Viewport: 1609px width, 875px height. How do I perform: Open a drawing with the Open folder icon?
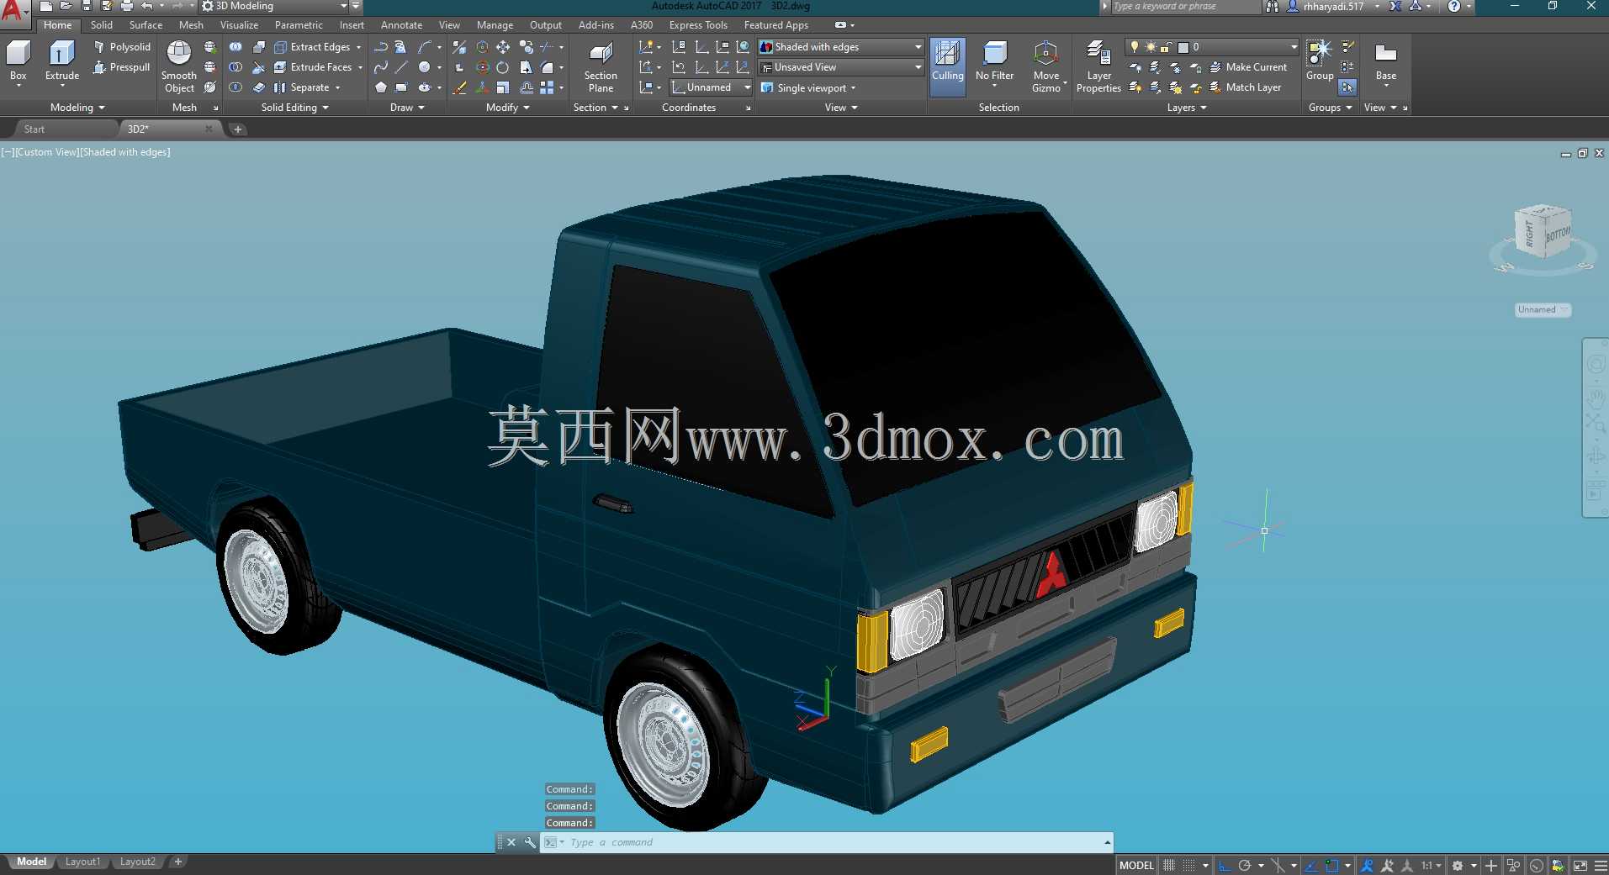pos(66,6)
